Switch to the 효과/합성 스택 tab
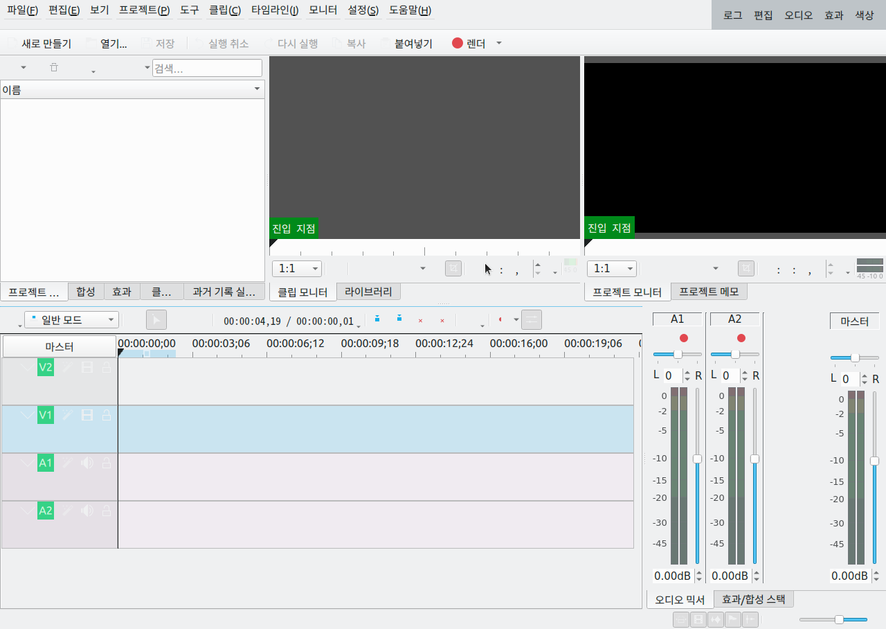The width and height of the screenshot is (886, 629). (754, 599)
